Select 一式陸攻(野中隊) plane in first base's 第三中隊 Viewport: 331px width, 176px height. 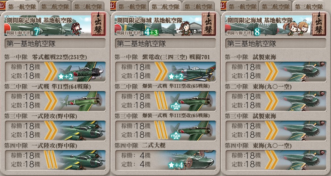coord(81,130)
